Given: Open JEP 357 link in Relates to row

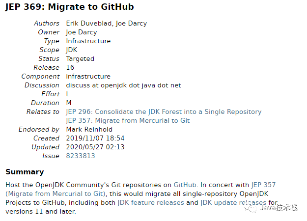Looking at the screenshot, I should coord(128,120).
